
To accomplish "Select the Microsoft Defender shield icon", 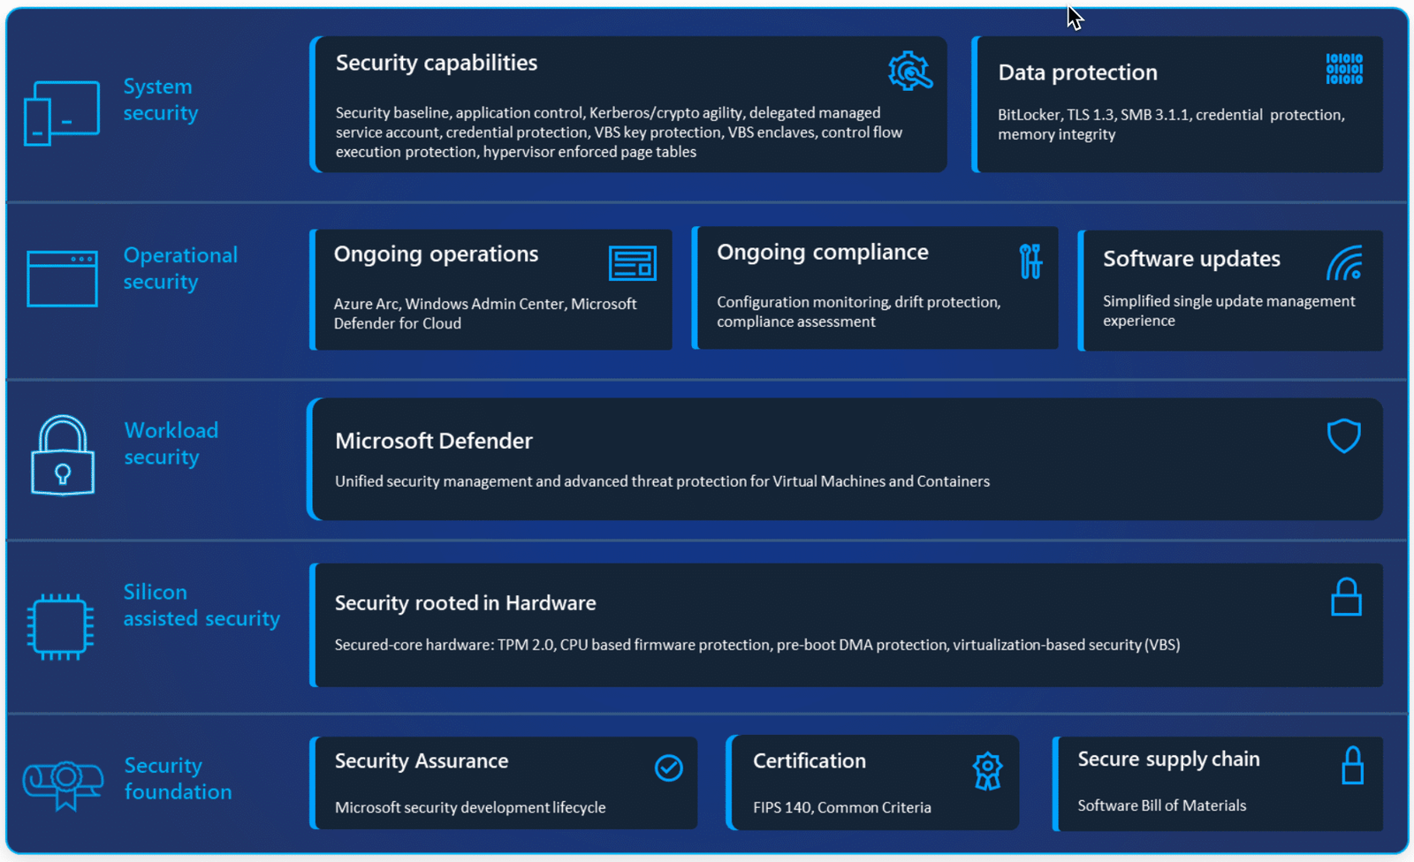I will pyautogui.click(x=1343, y=435).
